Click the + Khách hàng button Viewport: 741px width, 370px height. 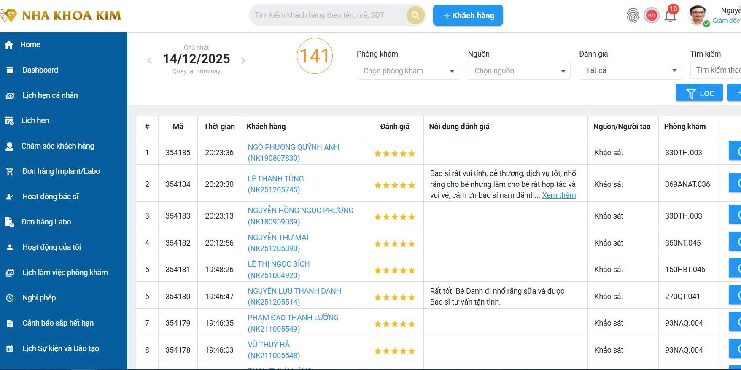468,16
